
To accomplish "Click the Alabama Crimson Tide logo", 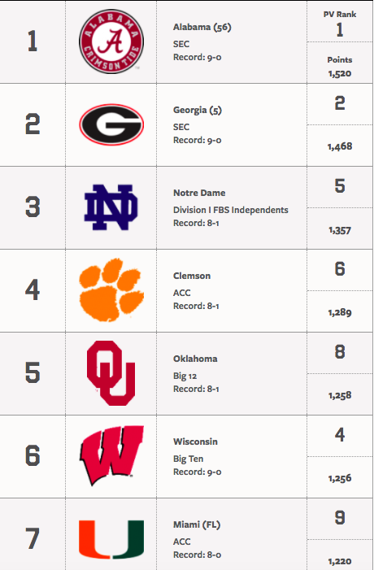I will (x=111, y=41).
